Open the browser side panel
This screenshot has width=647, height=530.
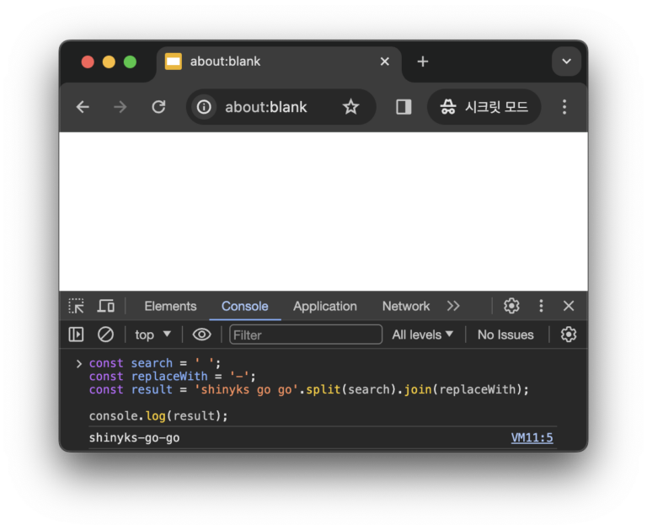coord(404,107)
